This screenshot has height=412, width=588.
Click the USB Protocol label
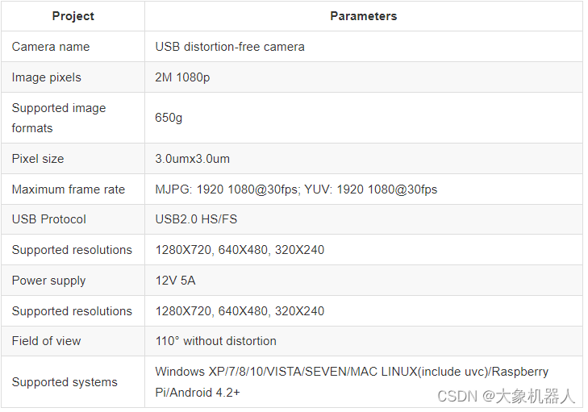(x=49, y=219)
